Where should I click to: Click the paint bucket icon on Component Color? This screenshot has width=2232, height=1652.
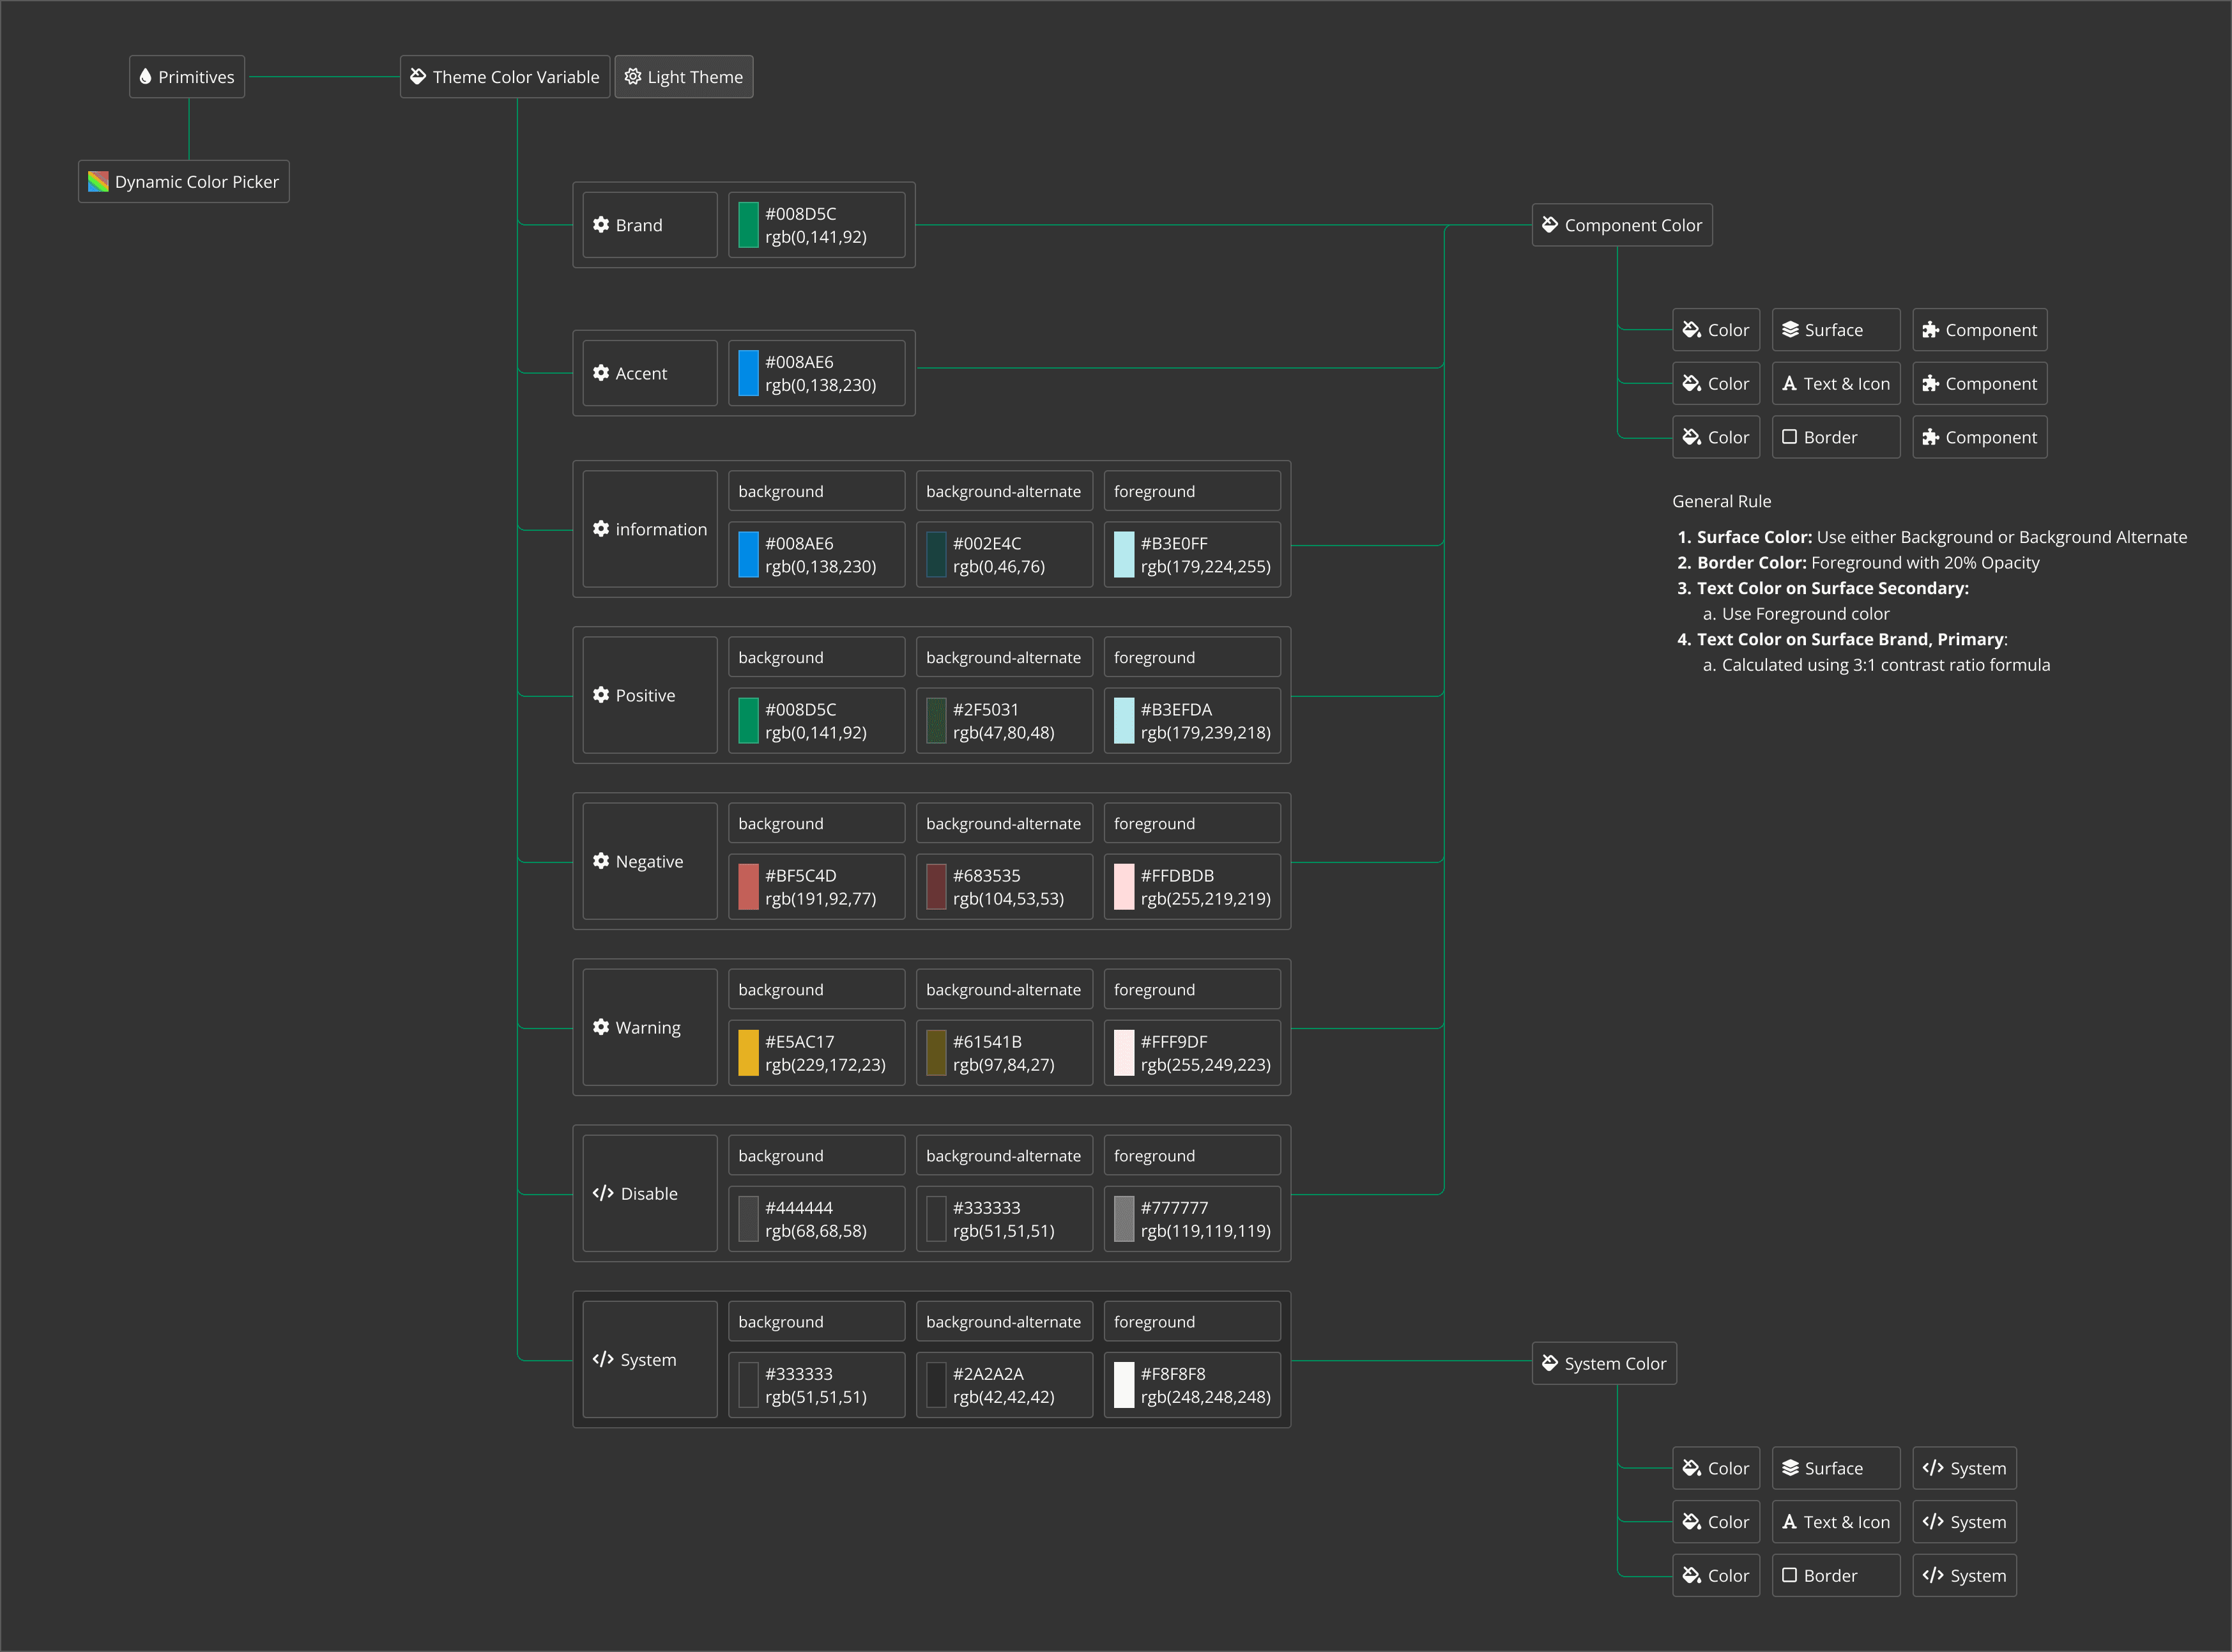[x=1550, y=225]
